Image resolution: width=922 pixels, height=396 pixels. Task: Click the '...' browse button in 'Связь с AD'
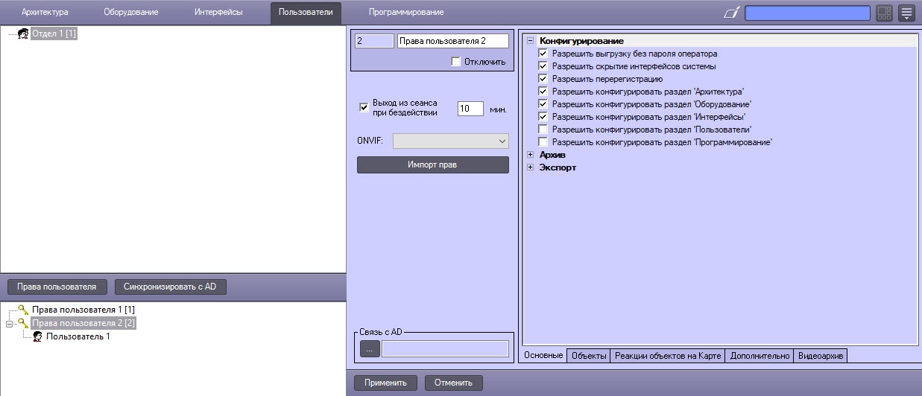(x=369, y=348)
